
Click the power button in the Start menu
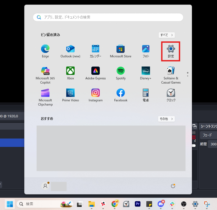tap(173, 186)
